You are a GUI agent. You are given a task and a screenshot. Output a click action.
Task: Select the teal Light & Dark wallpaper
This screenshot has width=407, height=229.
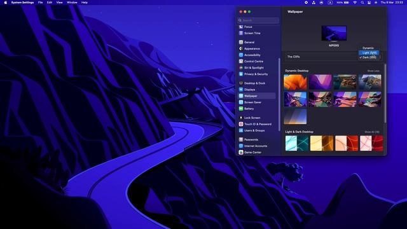tap(297, 143)
